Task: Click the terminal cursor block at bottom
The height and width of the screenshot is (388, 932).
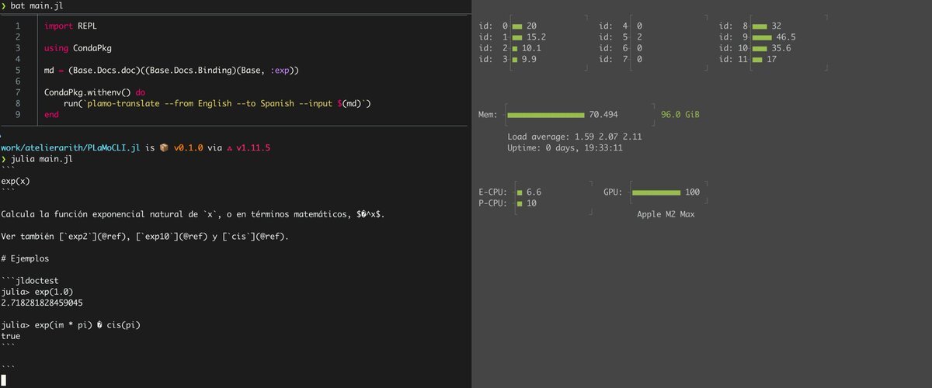Action: point(3,380)
